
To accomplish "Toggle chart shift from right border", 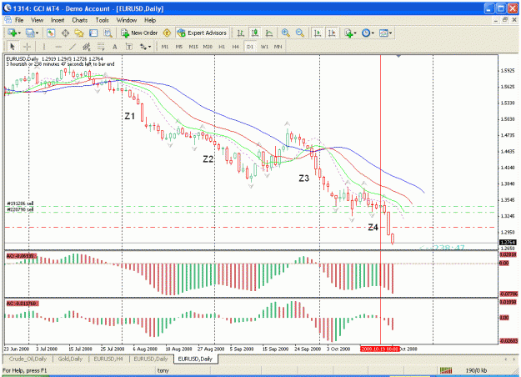I will (332, 33).
